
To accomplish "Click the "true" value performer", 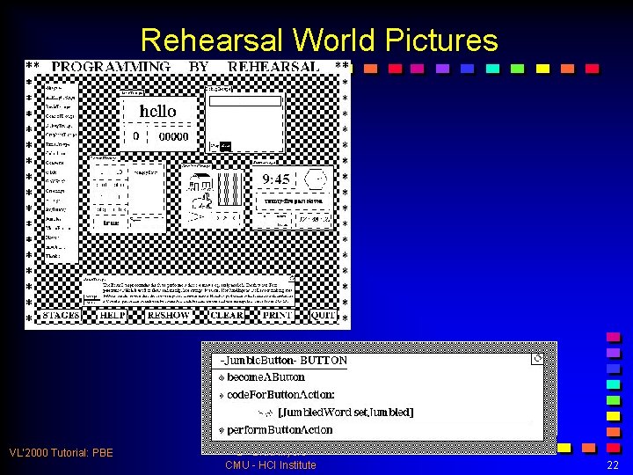I will pos(111,223).
